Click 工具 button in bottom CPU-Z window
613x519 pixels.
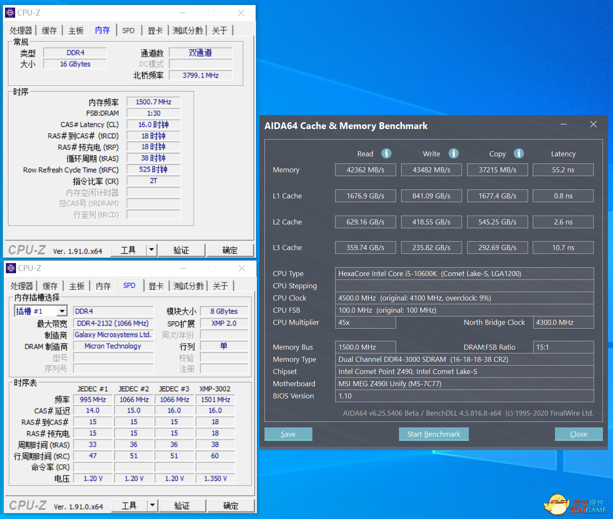pyautogui.click(x=129, y=506)
